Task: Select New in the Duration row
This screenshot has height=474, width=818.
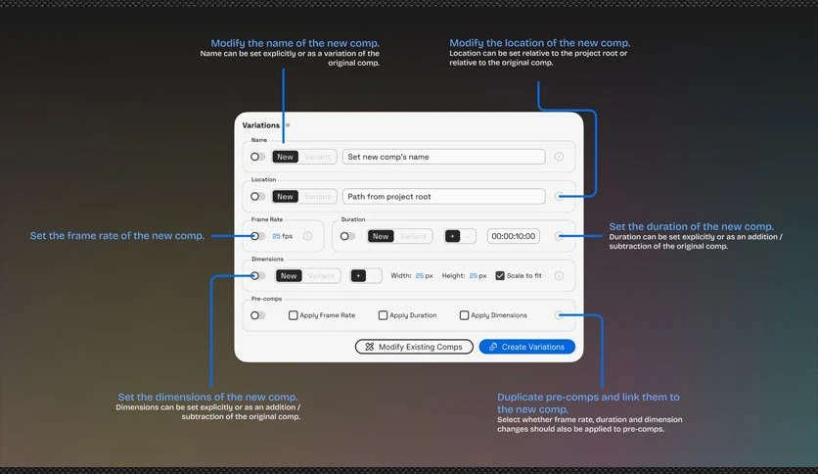Action: (381, 236)
